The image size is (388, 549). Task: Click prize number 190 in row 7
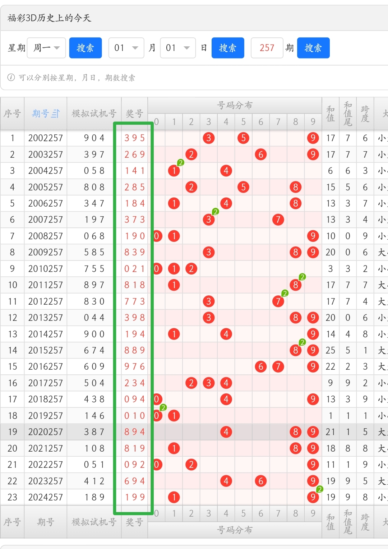135,236
